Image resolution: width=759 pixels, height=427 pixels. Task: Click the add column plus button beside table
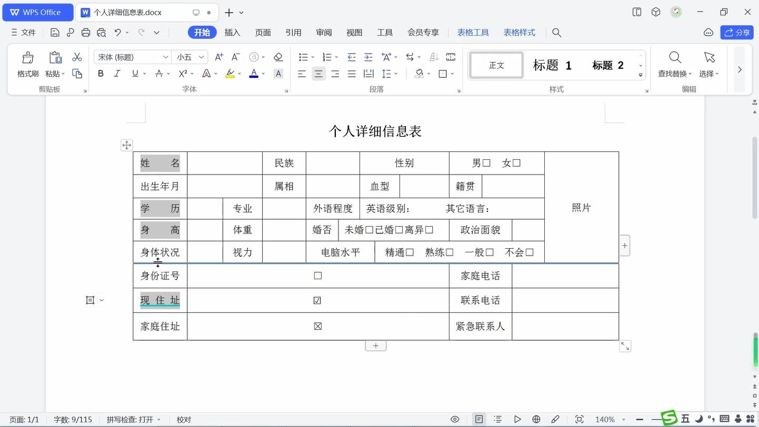[625, 246]
